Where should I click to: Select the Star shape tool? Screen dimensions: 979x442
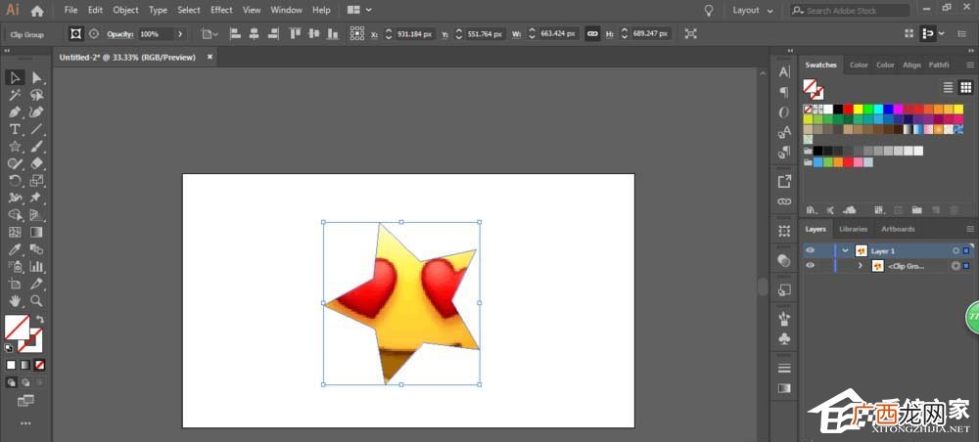[x=15, y=147]
